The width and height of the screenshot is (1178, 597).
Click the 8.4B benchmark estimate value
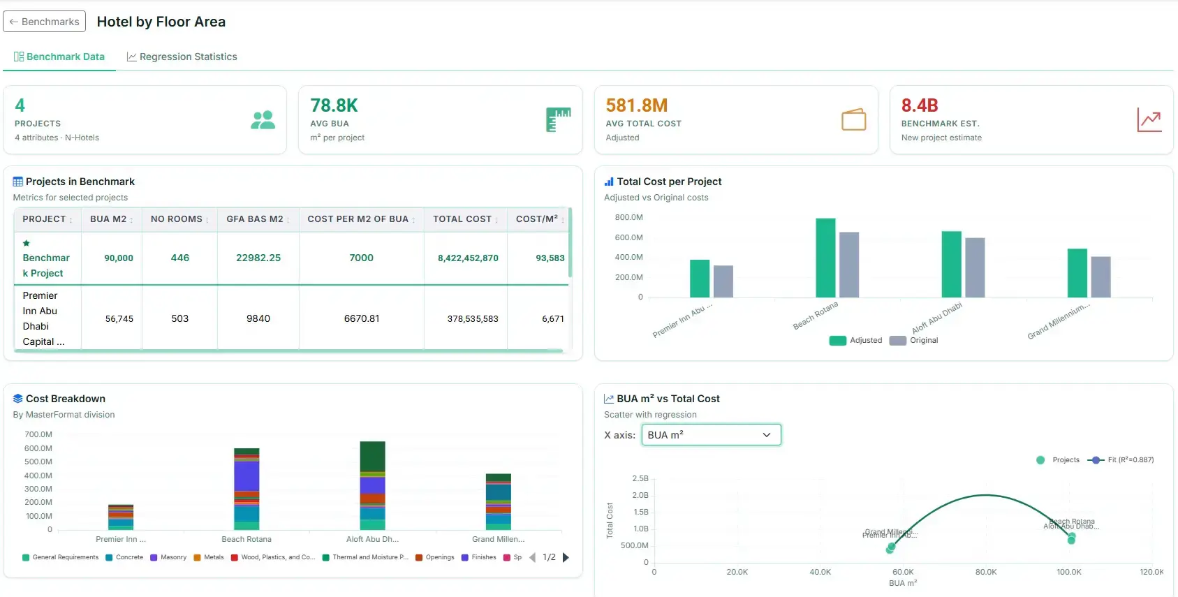[x=920, y=105]
